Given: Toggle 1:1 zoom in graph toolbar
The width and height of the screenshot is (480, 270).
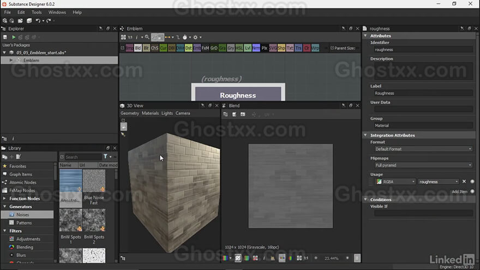Looking at the screenshot, I should [x=130, y=37].
